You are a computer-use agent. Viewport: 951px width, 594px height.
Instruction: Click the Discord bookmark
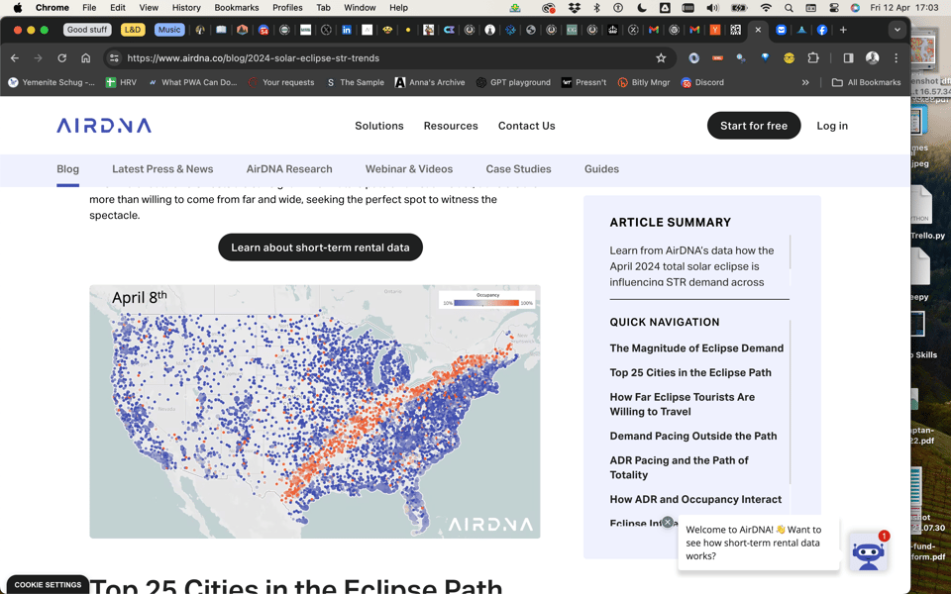pos(701,83)
